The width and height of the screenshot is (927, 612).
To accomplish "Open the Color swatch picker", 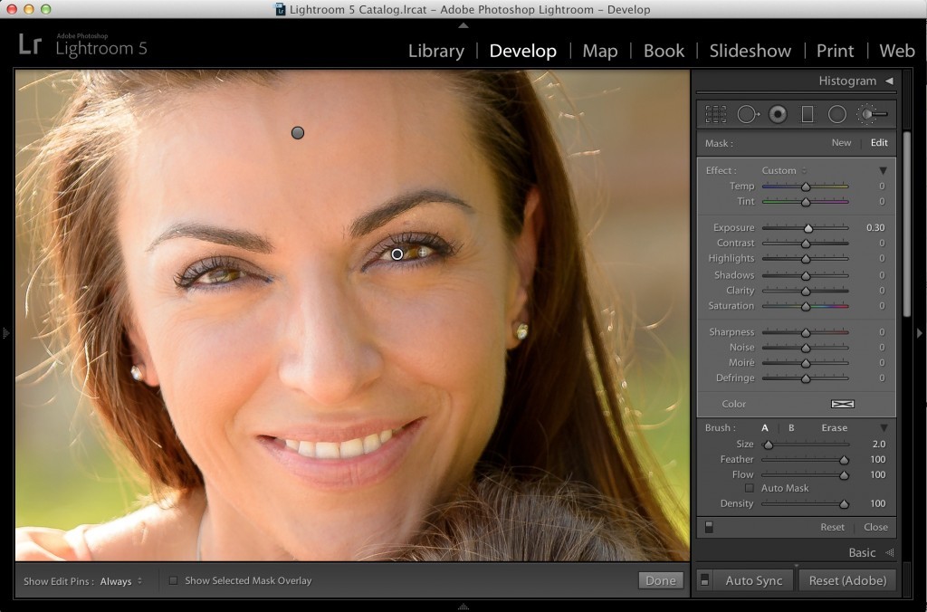I will 843,404.
